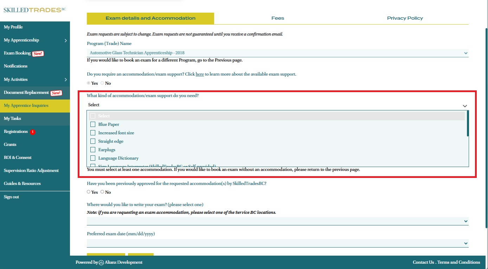Open the Privacy Policy tab
Viewport: 488px width, 269px height.
pyautogui.click(x=405, y=18)
